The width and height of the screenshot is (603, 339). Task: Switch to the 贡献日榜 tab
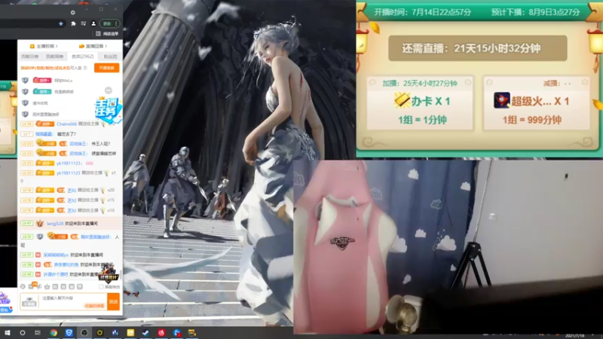(x=29, y=56)
